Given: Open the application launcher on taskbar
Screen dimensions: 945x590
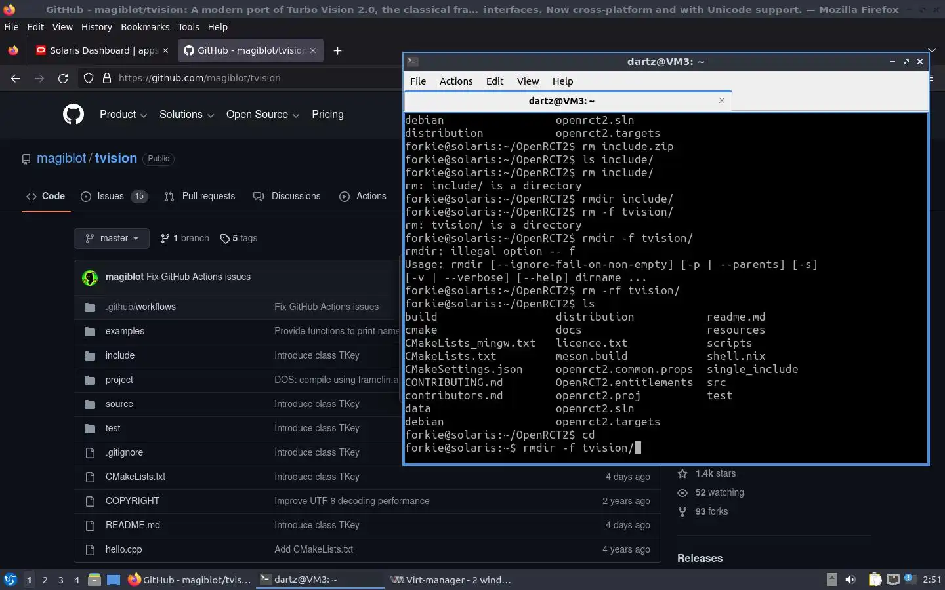Looking at the screenshot, I should [x=10, y=580].
